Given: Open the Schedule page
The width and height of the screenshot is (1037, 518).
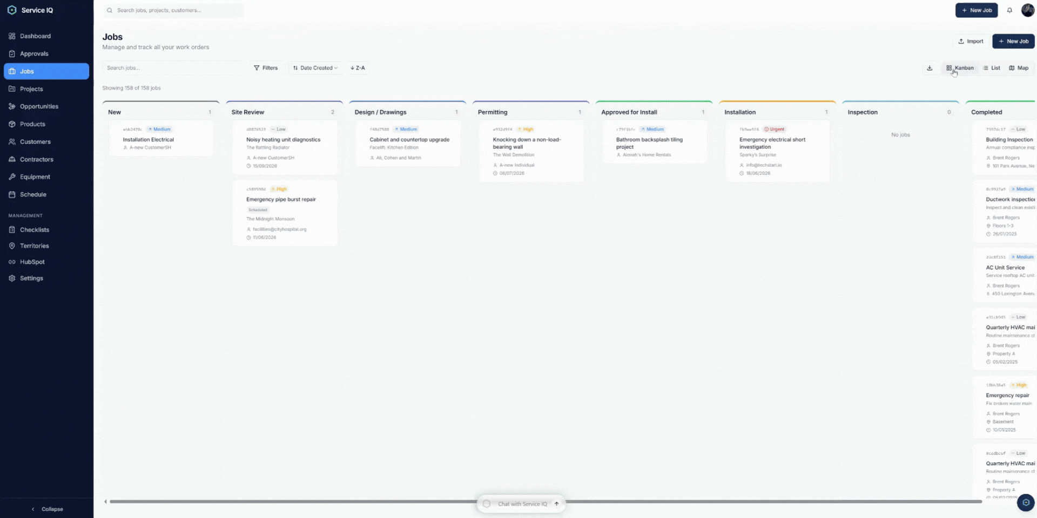Looking at the screenshot, I should (46, 194).
